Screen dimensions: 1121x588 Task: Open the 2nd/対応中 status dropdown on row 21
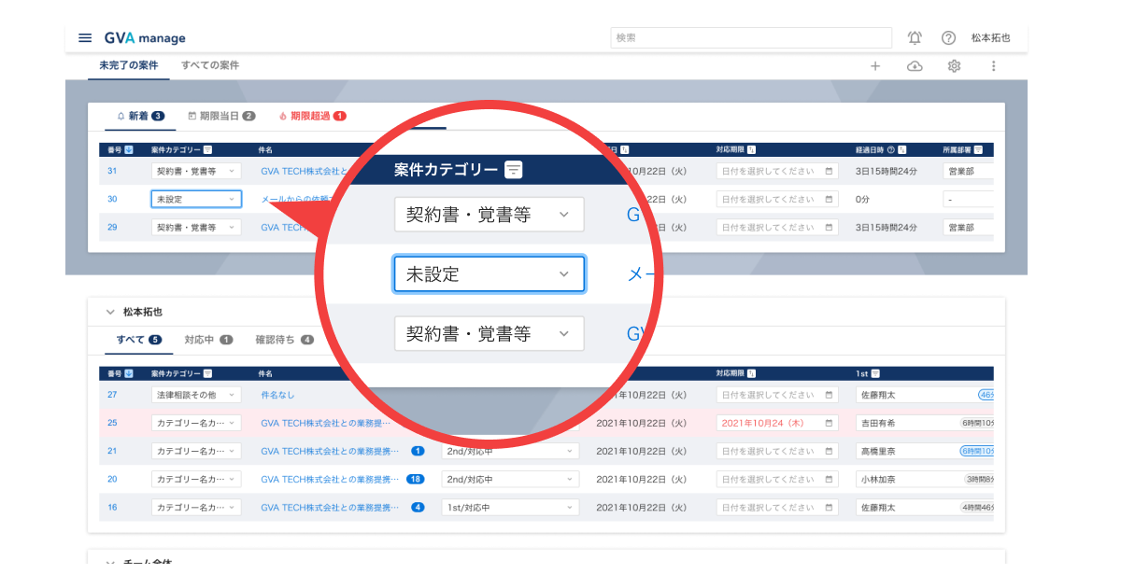[510, 451]
